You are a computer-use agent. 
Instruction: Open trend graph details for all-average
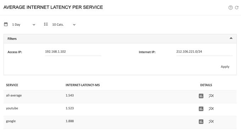click(x=211, y=96)
